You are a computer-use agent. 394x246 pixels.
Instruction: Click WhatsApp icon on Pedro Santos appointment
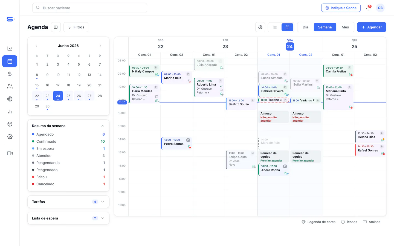pyautogui.click(x=189, y=147)
